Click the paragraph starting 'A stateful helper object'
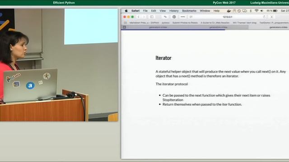This screenshot has height=162, width=289. point(221,74)
